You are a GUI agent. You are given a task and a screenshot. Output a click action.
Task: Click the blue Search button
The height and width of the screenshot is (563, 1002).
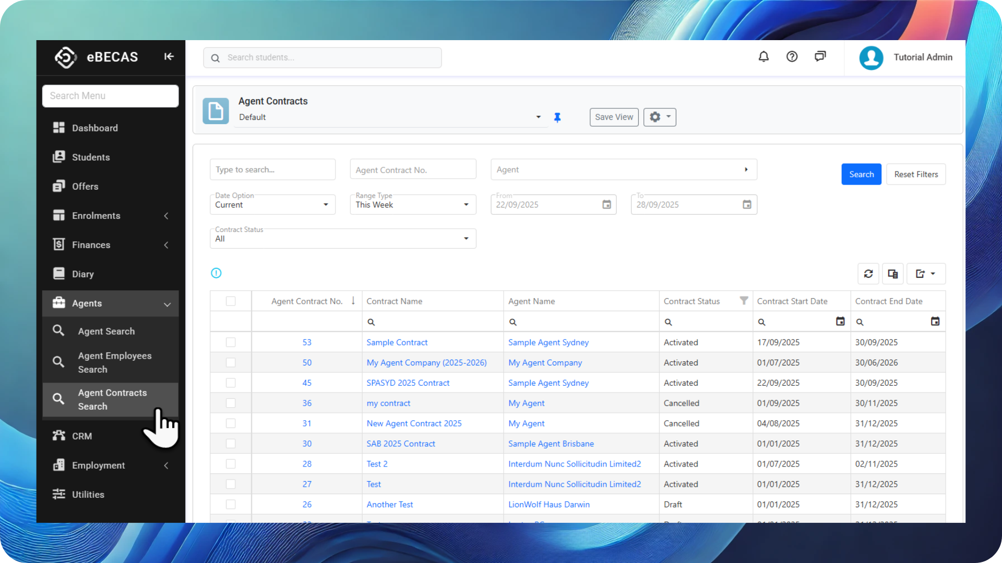[x=861, y=174]
